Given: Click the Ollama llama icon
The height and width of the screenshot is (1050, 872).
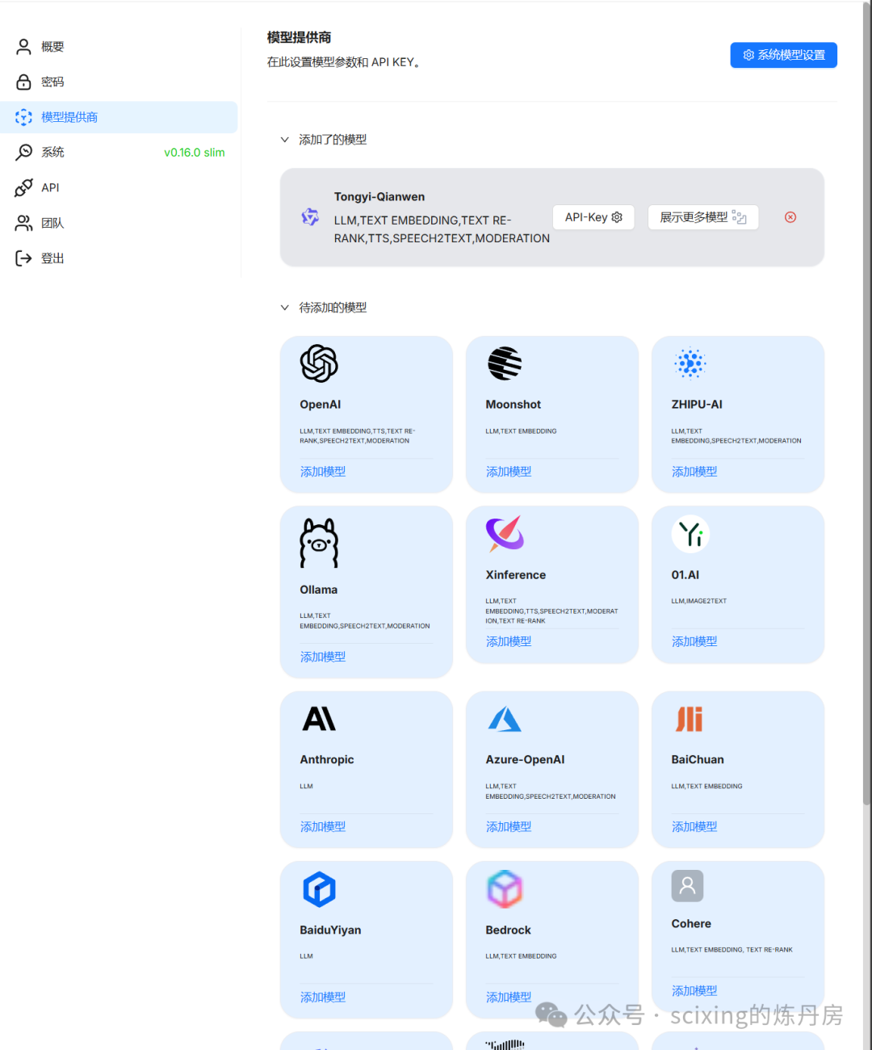Looking at the screenshot, I should [x=319, y=543].
